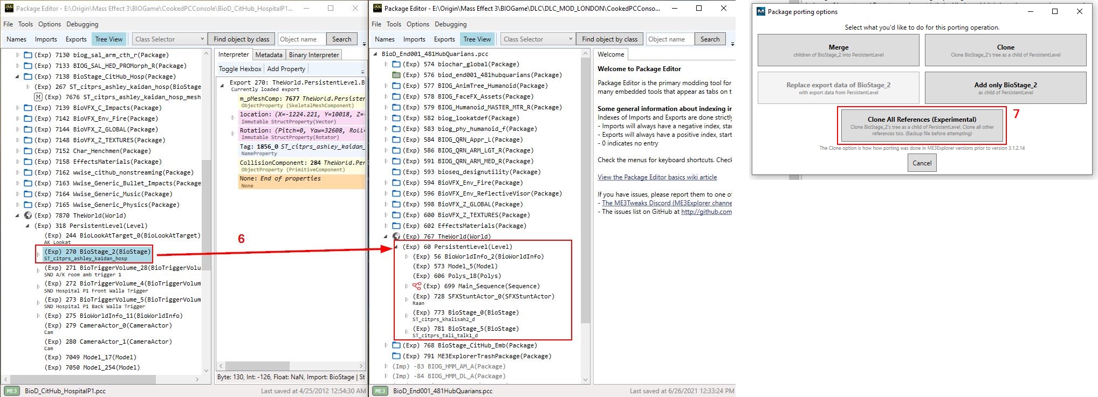Screen dimensions: 1098x397
Task: Select Imports view in right Package Editor
Action: tap(414, 39)
